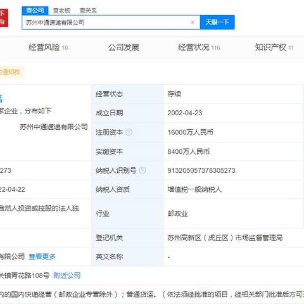Open the help icon next to 注册资本

pos(129,132)
